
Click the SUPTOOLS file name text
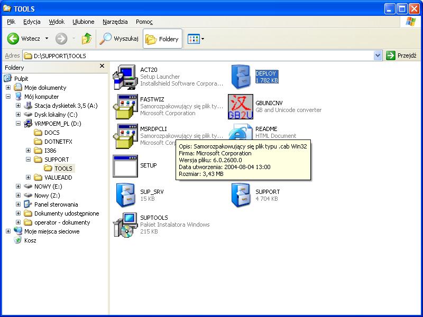154,218
